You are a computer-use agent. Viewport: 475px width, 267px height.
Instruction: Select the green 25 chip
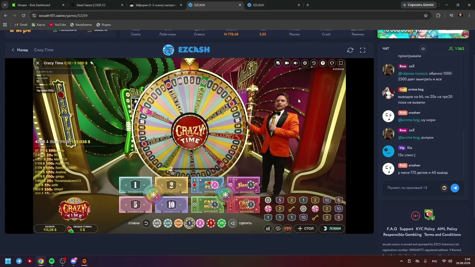click(x=222, y=223)
